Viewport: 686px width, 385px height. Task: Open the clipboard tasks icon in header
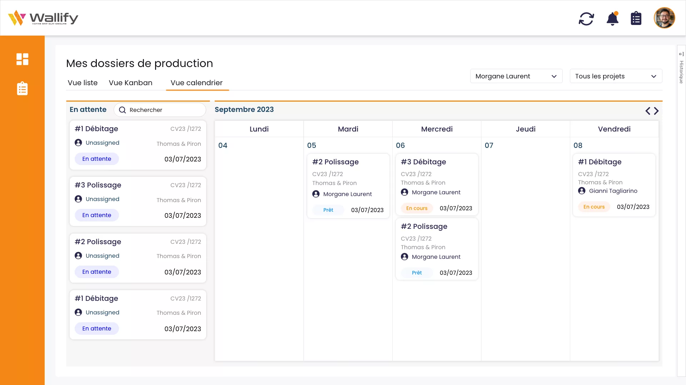[636, 19]
